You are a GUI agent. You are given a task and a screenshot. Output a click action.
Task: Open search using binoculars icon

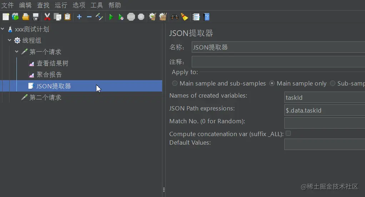click(174, 17)
